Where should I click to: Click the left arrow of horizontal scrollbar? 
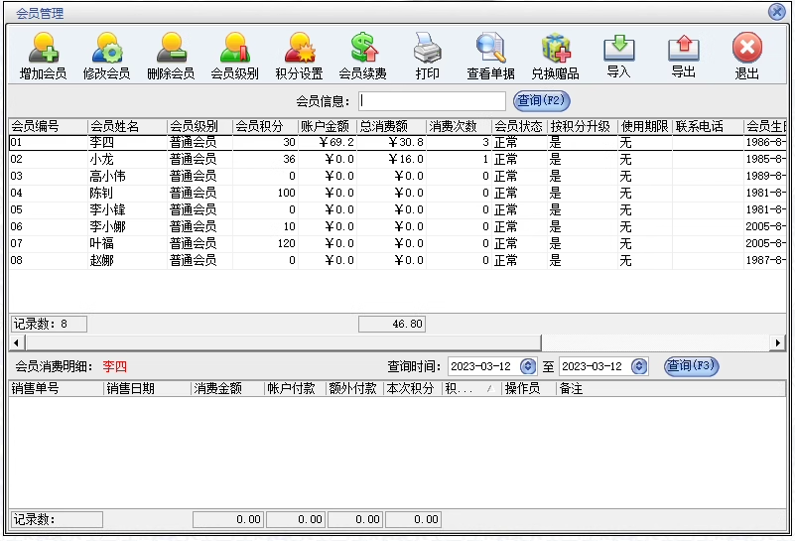(x=17, y=342)
